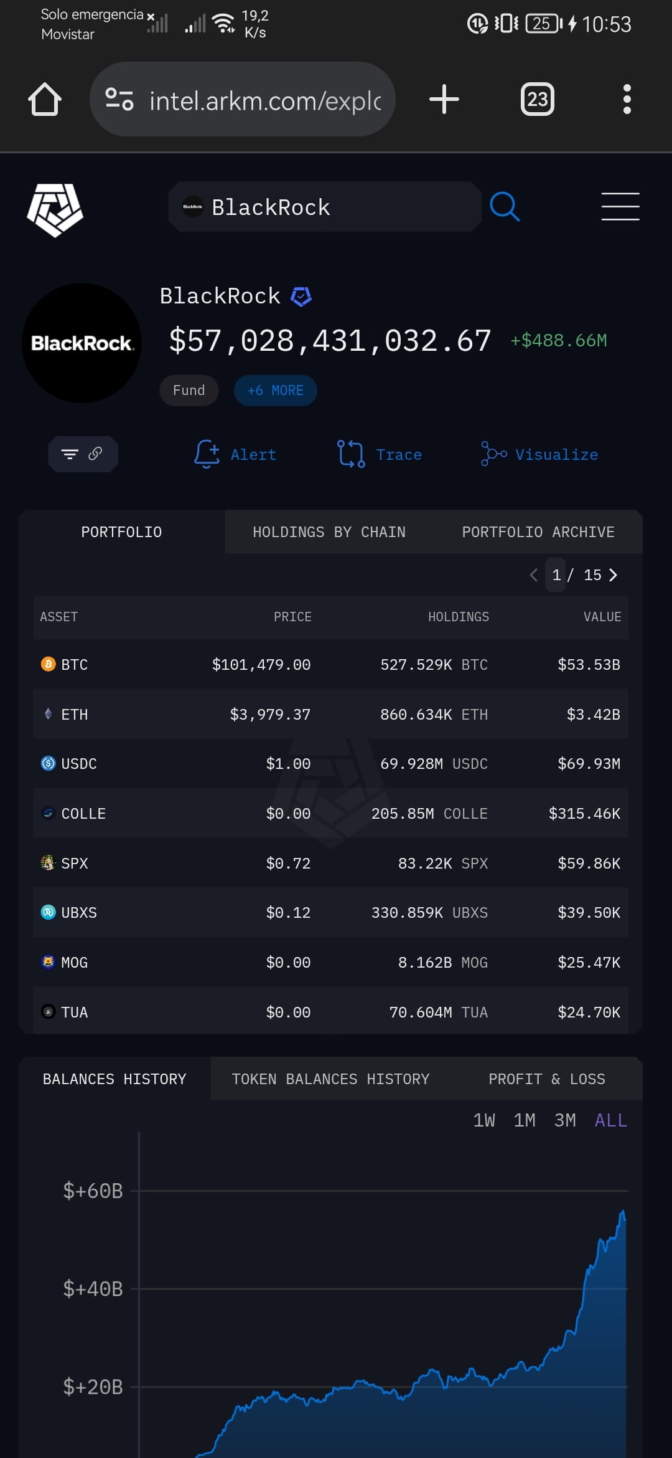Open the Visualize graph tool

coord(538,454)
